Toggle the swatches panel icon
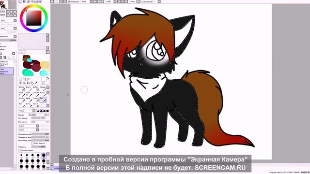The height and width of the screenshot is (174, 310). point(36,1)
